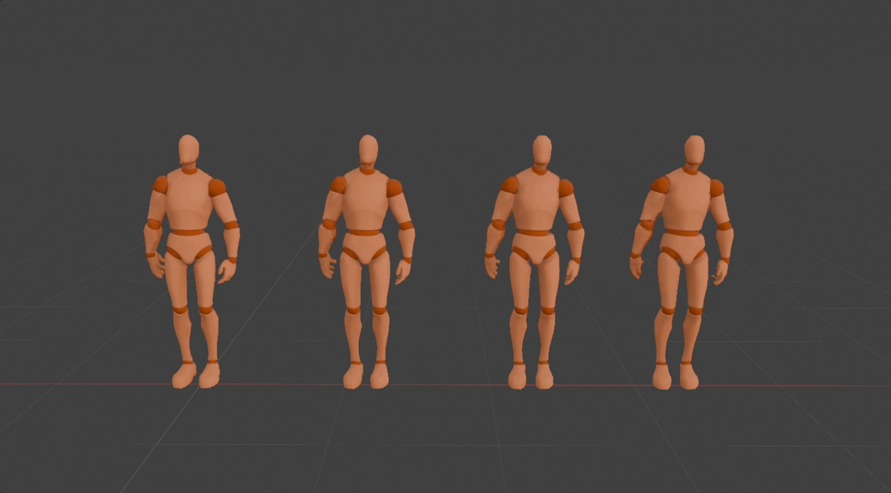Pick the rightmost mannequin's waist joint band
Image resolution: width=891 pixels, height=493 pixels.
click(x=683, y=232)
